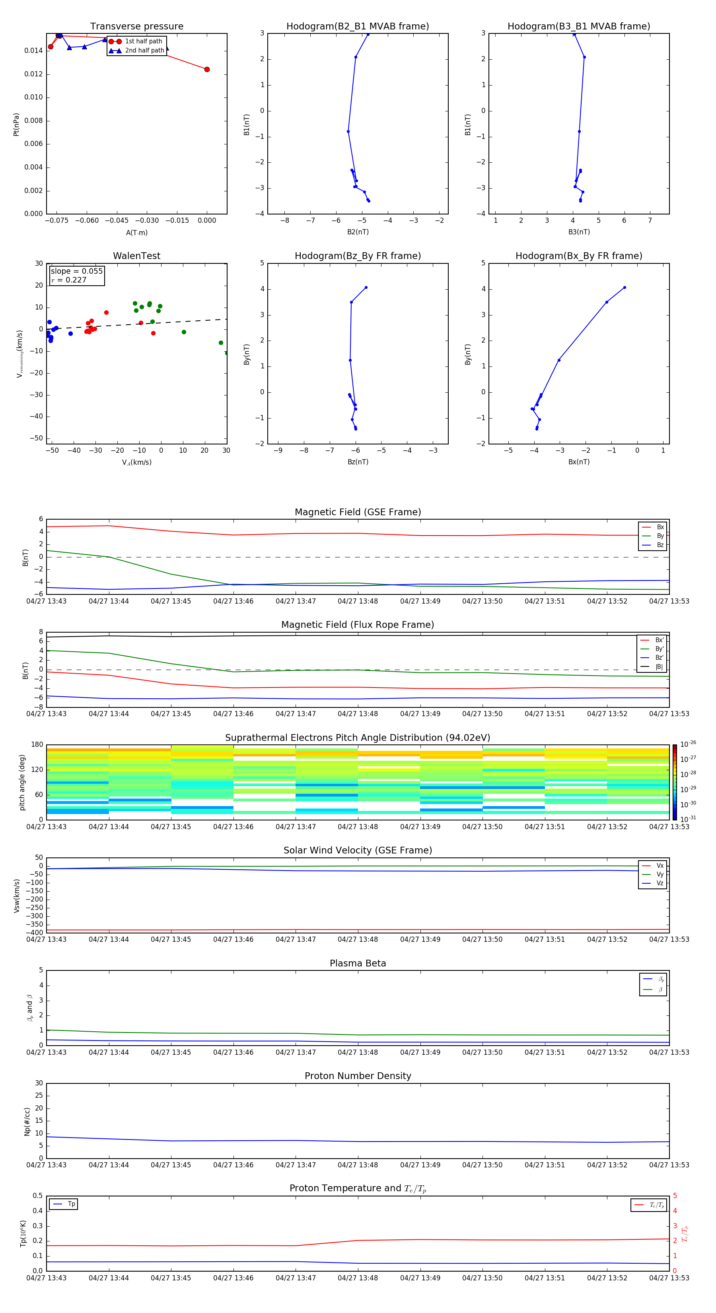Click the '1st half path' legend entry

click(136, 41)
